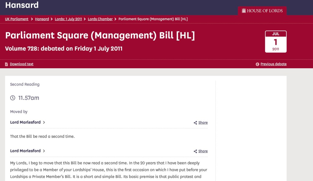
Task: Share the first Lord Marlesford contribution
Action: [x=203, y=122]
